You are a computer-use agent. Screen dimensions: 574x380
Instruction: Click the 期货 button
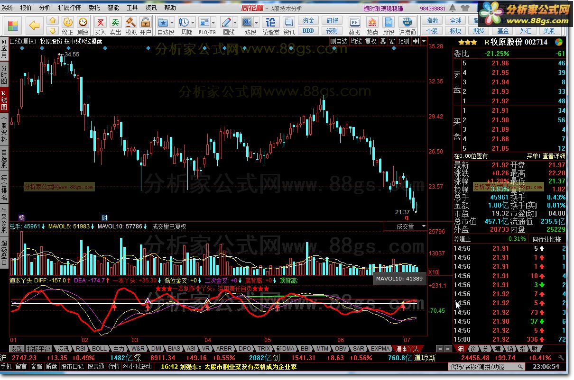coord(479,30)
